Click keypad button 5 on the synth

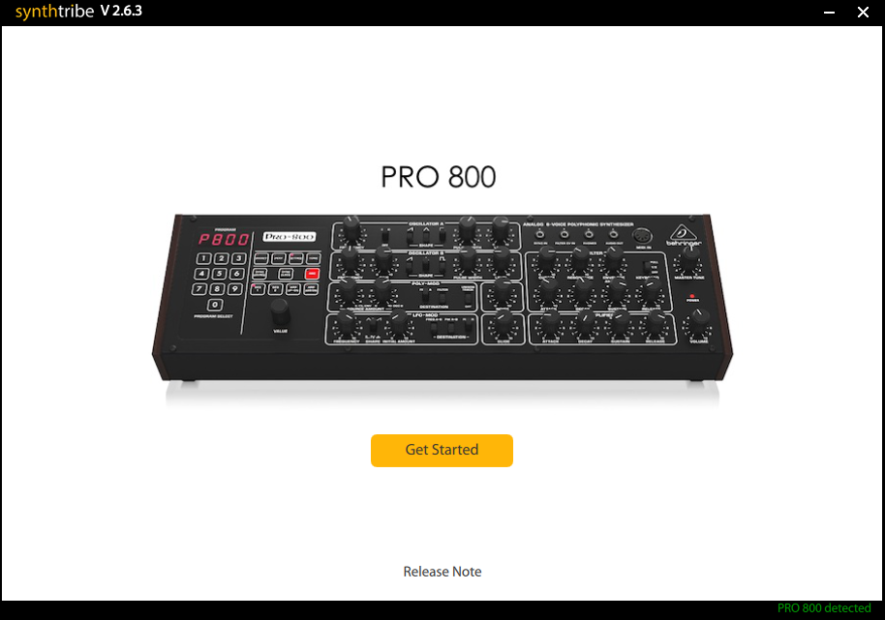220,274
